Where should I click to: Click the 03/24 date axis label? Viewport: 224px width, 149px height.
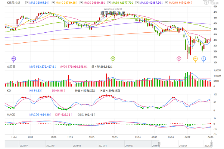171,137
